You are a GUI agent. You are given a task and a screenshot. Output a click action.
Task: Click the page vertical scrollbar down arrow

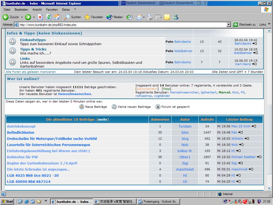click(269, 189)
